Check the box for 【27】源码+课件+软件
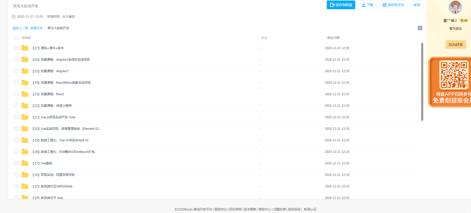The image size is (471, 213). 16,48
